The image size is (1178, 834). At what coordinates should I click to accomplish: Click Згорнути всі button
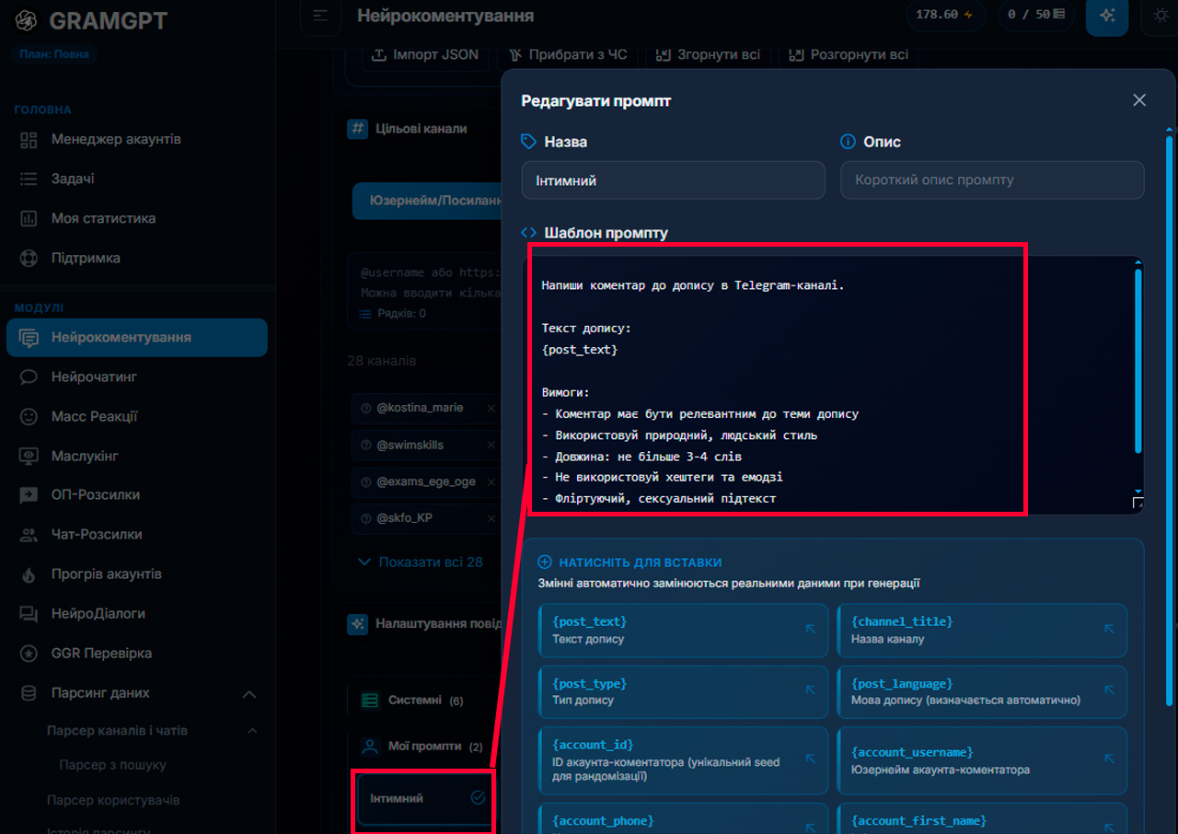coord(708,54)
